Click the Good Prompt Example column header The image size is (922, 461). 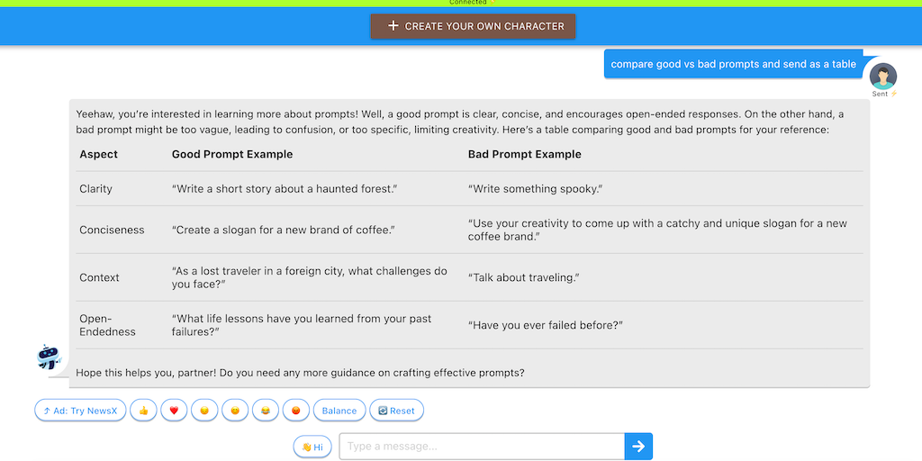[x=232, y=154]
